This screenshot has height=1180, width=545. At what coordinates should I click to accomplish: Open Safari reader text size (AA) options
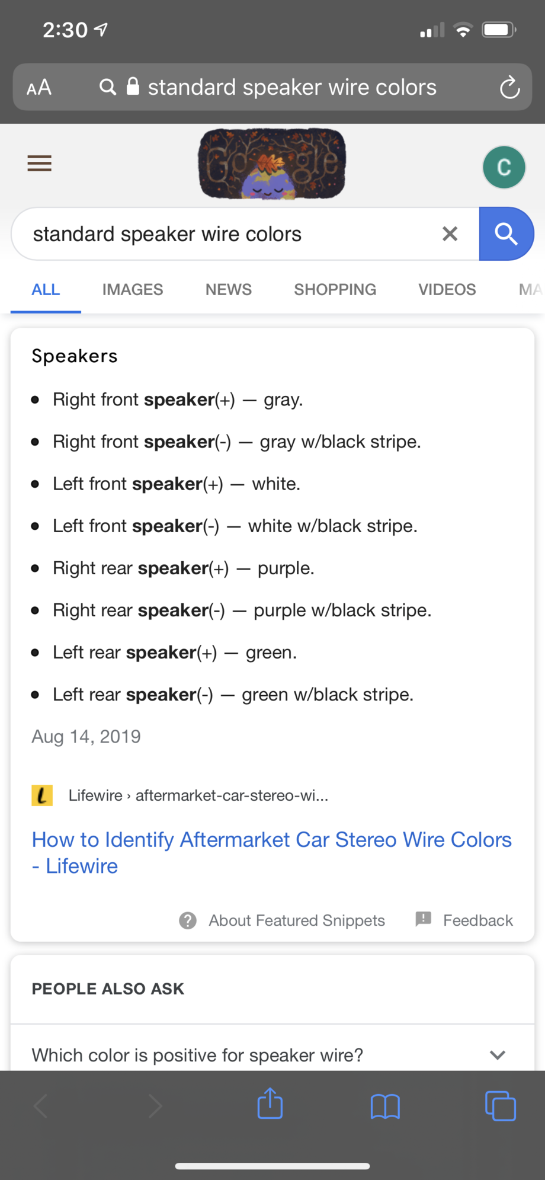(39, 88)
